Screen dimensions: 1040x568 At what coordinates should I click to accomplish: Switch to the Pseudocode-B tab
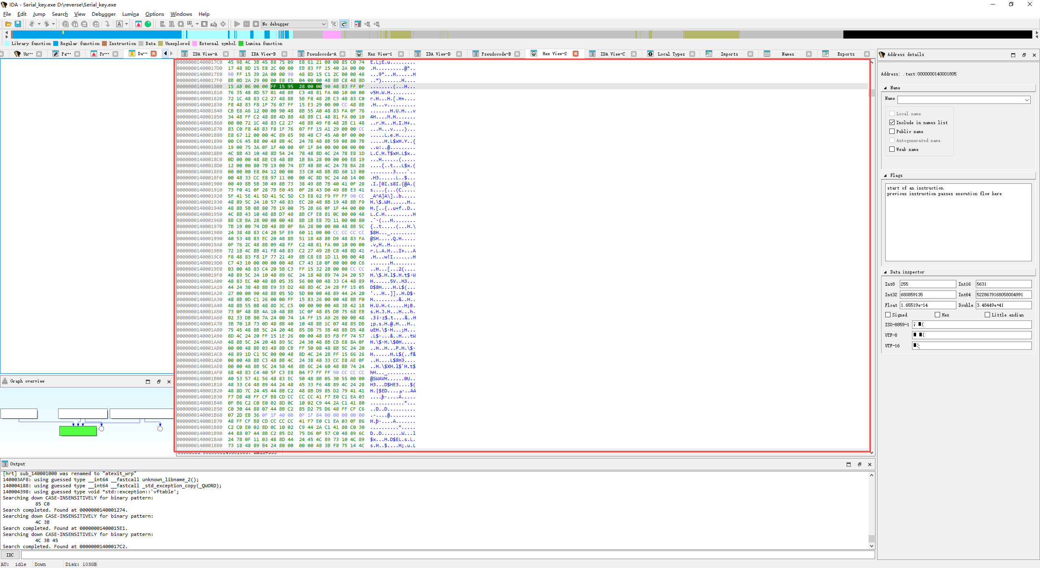[x=496, y=54]
